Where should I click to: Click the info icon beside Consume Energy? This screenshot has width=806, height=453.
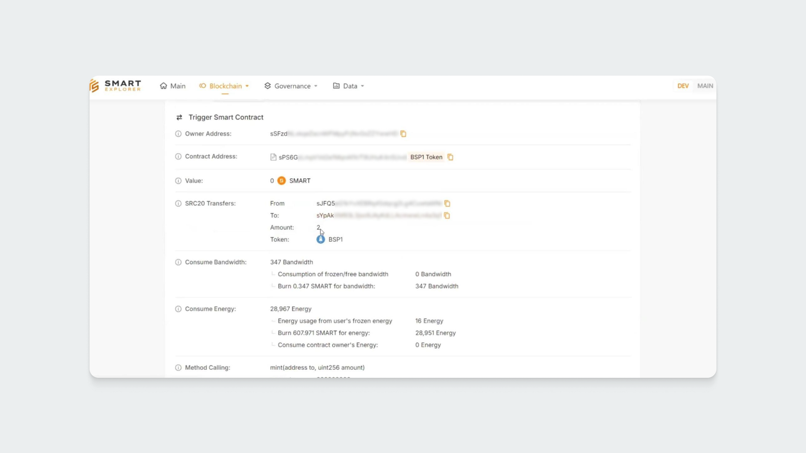click(178, 309)
